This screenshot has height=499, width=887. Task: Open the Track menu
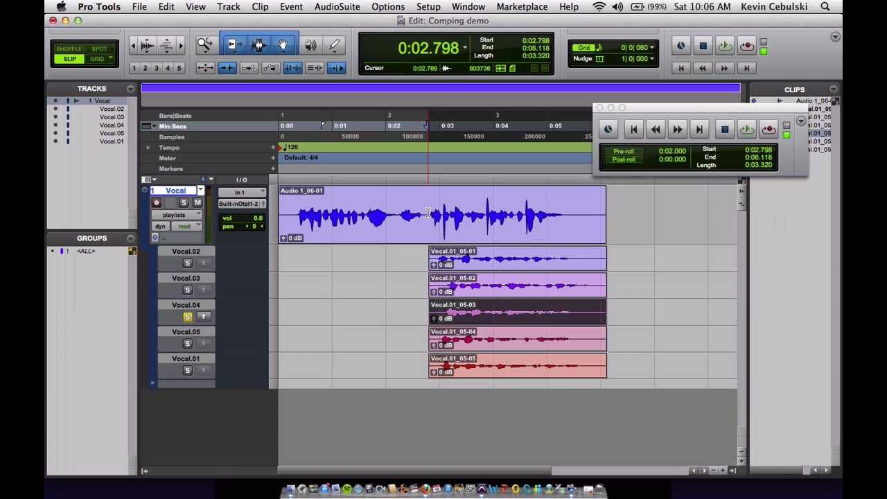coord(229,7)
